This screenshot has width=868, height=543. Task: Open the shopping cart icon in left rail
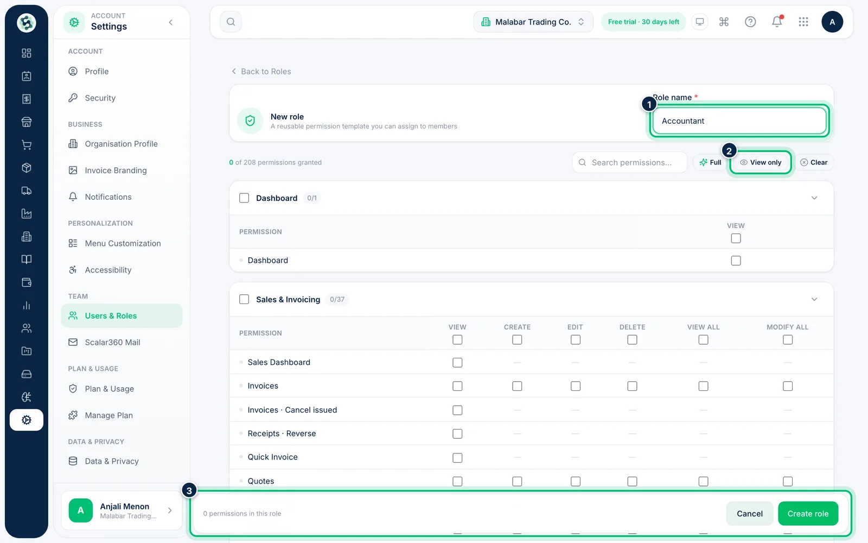click(x=26, y=145)
